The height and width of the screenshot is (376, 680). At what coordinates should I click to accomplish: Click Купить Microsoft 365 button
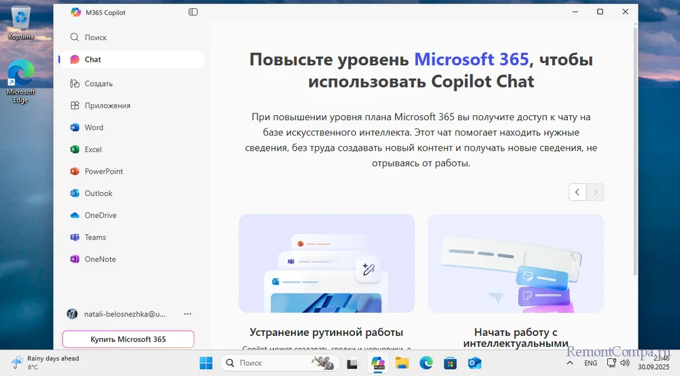(x=128, y=339)
